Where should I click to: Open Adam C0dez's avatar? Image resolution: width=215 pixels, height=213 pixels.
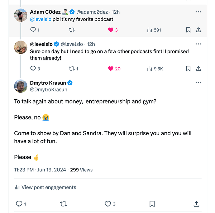pyautogui.click(x=21, y=15)
